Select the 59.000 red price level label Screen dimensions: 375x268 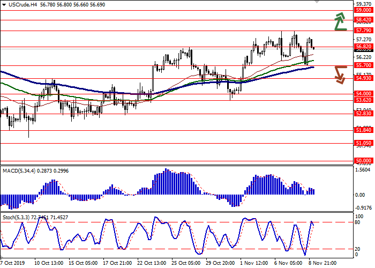click(363, 10)
